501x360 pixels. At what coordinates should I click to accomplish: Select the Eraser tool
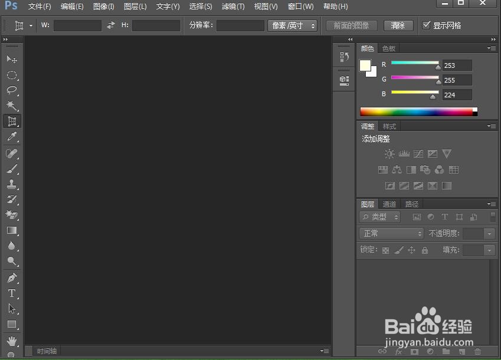point(12,215)
